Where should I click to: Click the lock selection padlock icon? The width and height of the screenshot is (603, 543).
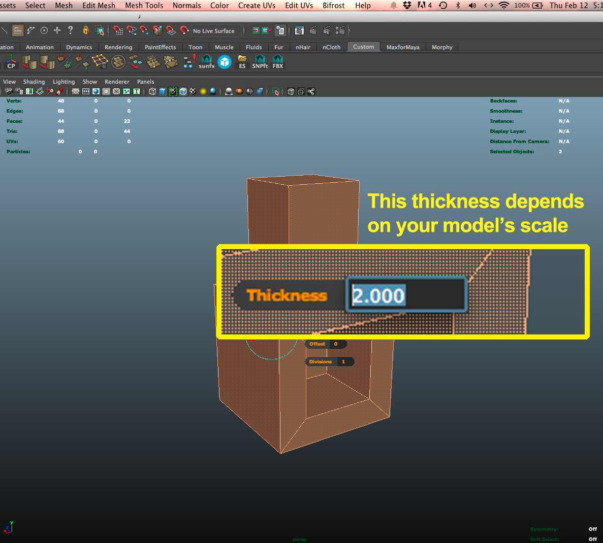[x=85, y=30]
